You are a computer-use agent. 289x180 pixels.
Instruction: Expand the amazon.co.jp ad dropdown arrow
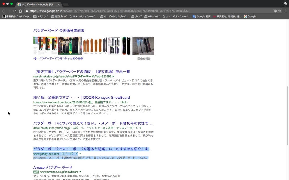pos(80,172)
